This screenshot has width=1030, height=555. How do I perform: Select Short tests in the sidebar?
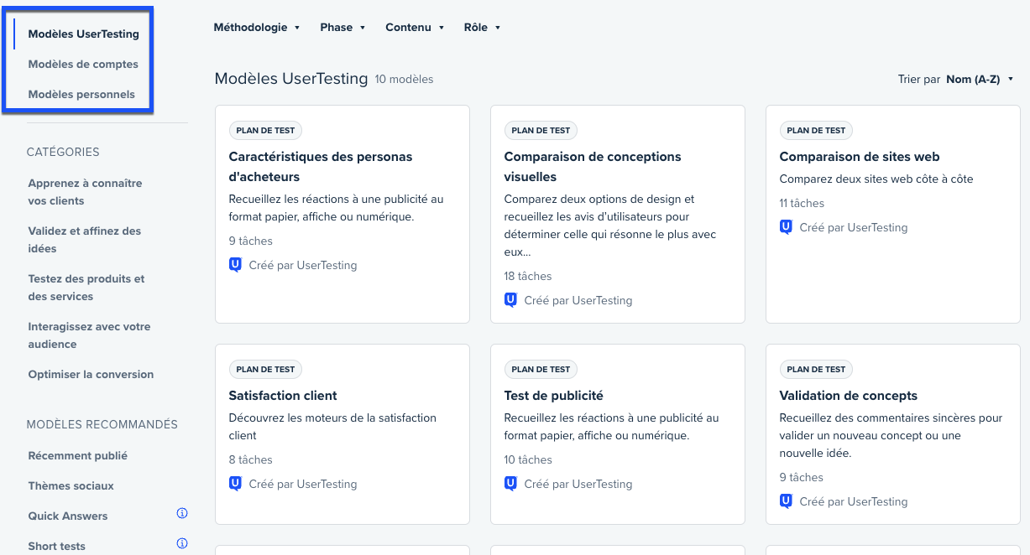pyautogui.click(x=57, y=547)
